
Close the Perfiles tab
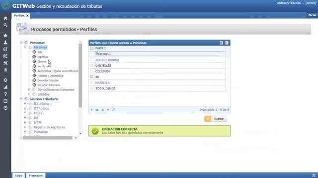[27, 15]
